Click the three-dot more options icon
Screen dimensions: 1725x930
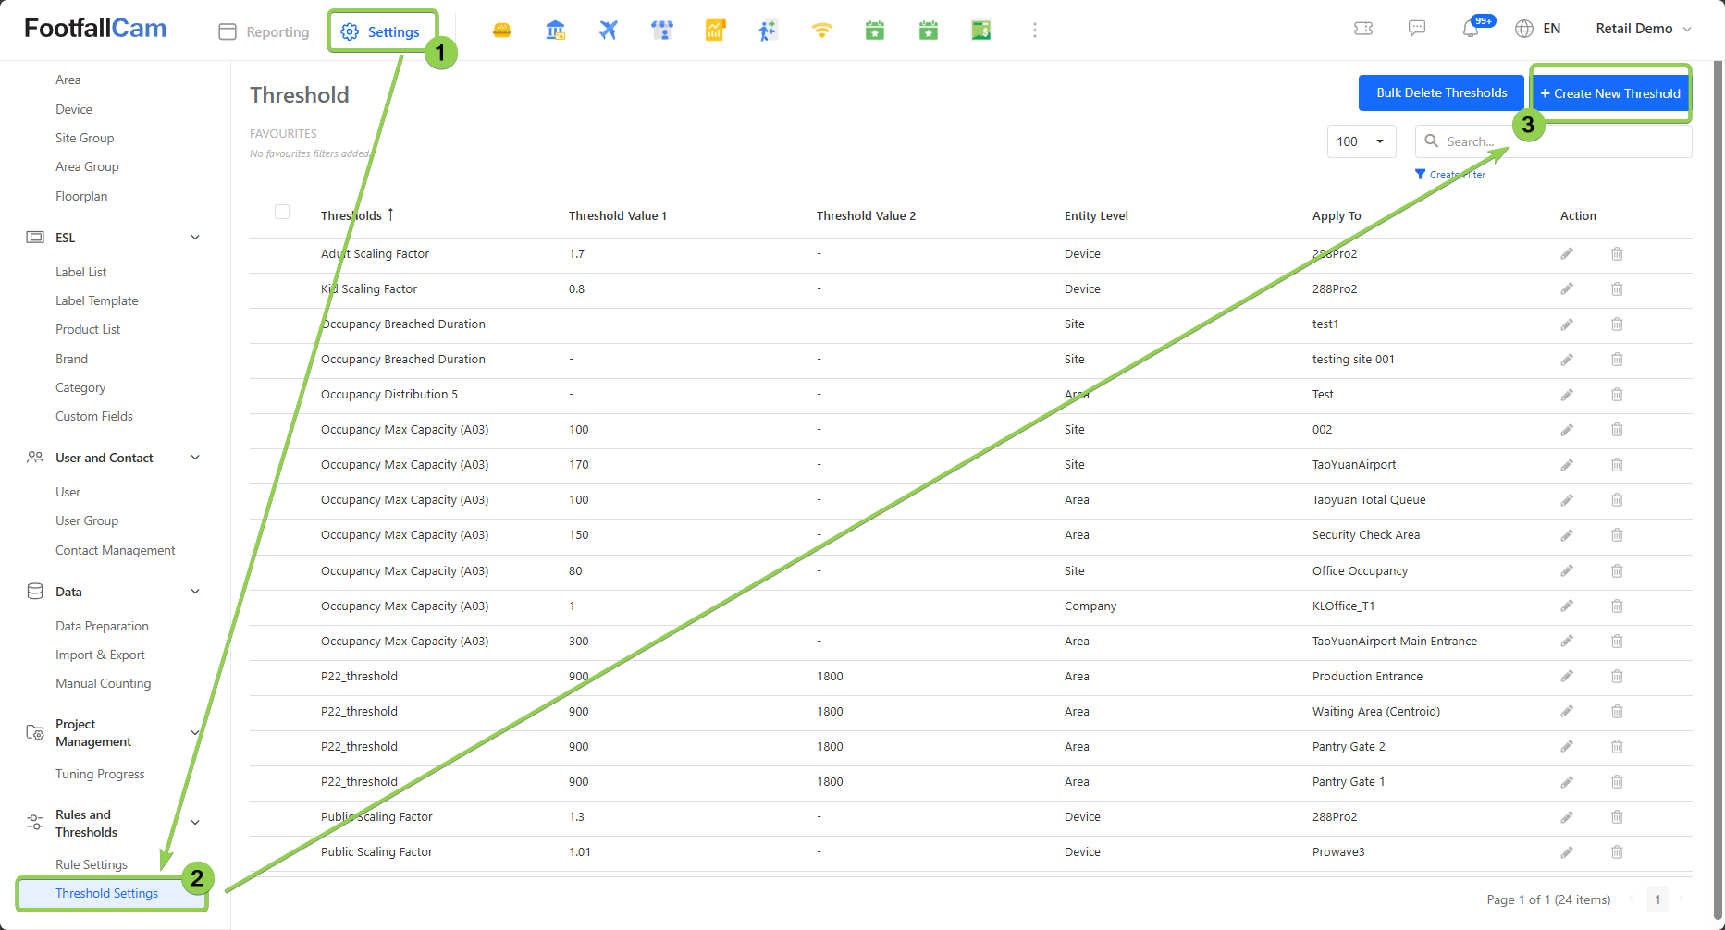click(x=1034, y=31)
